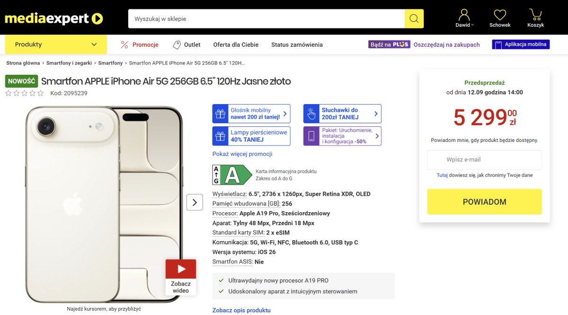Viewport: 568px width, 315px height.
Task: Open the Koszyk cart icon
Action: tap(535, 15)
